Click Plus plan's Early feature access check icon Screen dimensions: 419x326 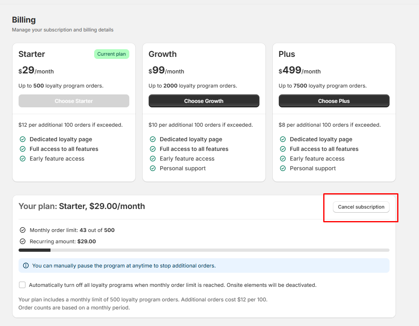click(x=283, y=159)
